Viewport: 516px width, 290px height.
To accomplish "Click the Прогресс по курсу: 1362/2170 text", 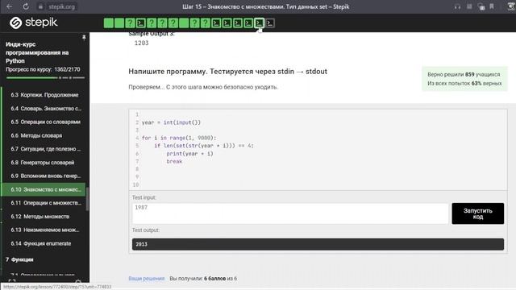I will coord(43,69).
